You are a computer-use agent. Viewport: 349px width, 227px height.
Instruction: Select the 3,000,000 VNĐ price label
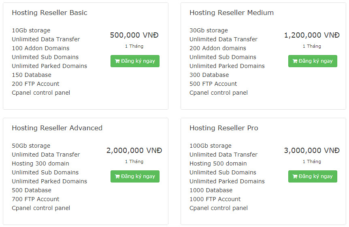312,151
